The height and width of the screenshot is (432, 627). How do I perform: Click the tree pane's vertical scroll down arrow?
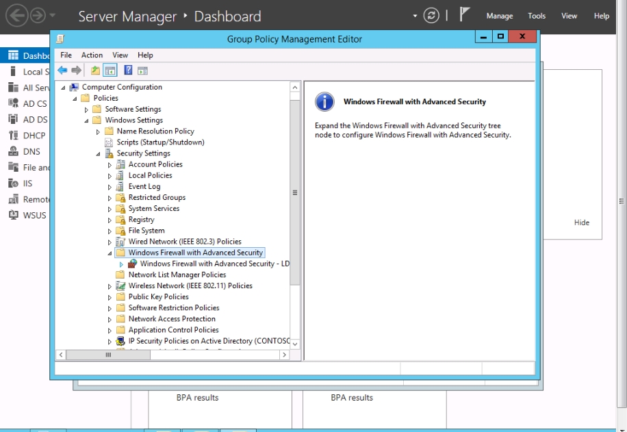(295, 344)
